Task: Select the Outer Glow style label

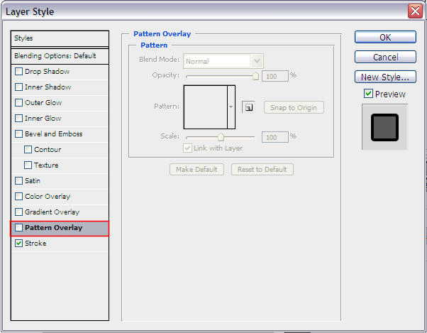Action: pyautogui.click(x=43, y=103)
